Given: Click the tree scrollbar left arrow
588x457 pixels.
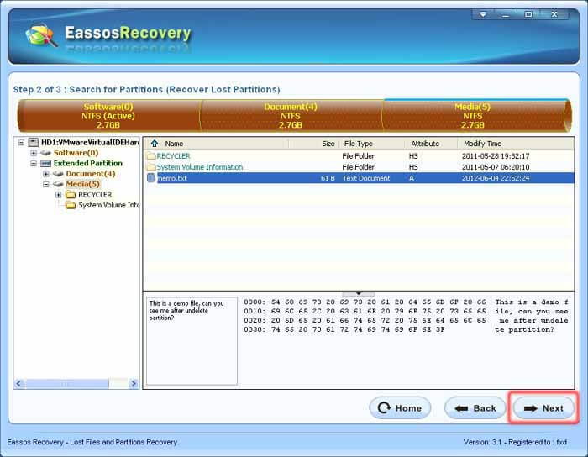Looking at the screenshot, I should pos(18,384).
